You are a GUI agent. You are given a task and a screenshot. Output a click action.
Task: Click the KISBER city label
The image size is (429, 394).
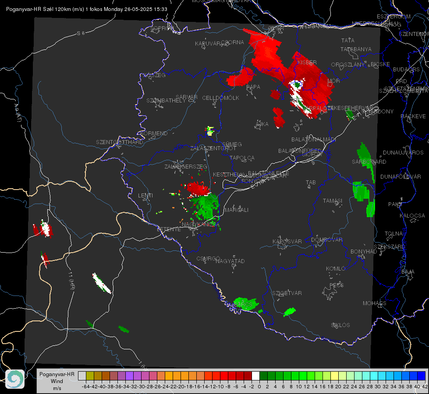point(307,62)
